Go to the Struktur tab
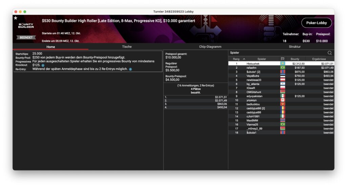The image size is (347, 187). click(x=294, y=47)
